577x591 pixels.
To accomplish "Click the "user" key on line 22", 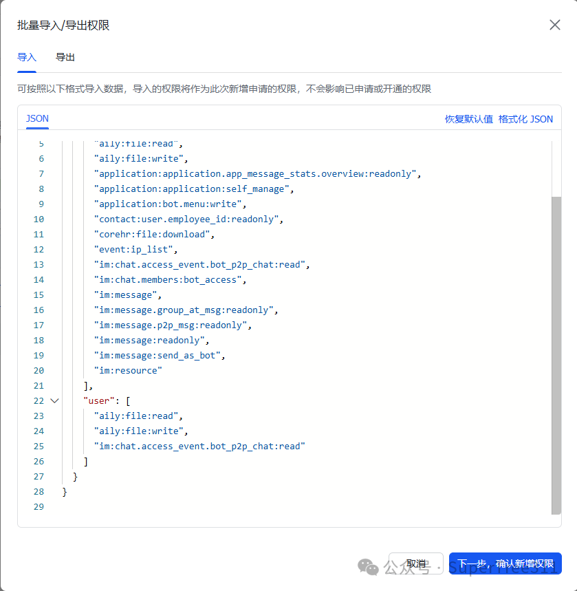I will coord(99,400).
